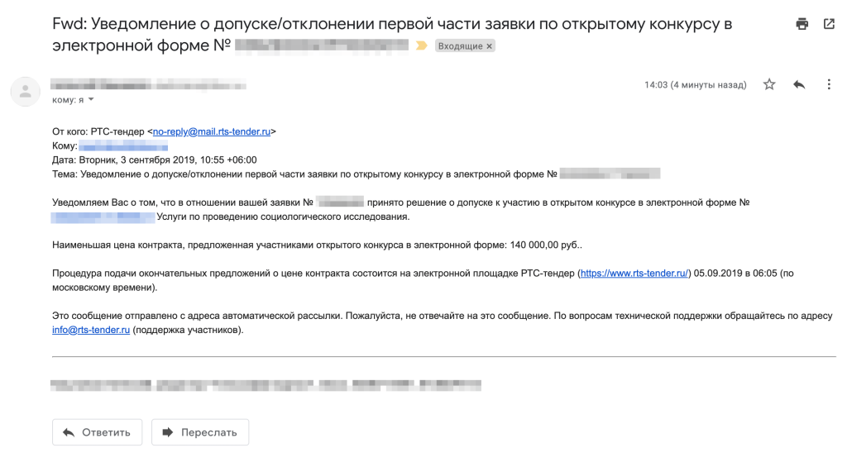Image resolution: width=847 pixels, height=462 pixels.
Task: Click the 14:03 timestamp
Action: click(x=695, y=85)
